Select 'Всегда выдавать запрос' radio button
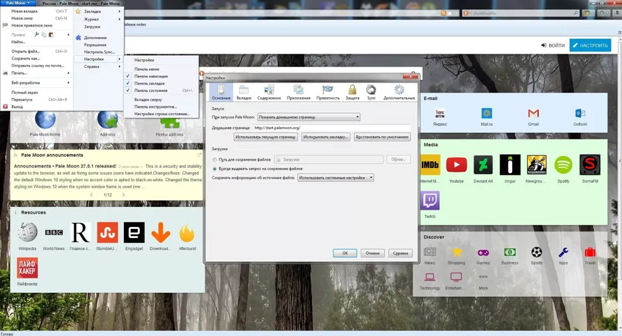Viewport: 622px width, 336px height. click(x=215, y=169)
